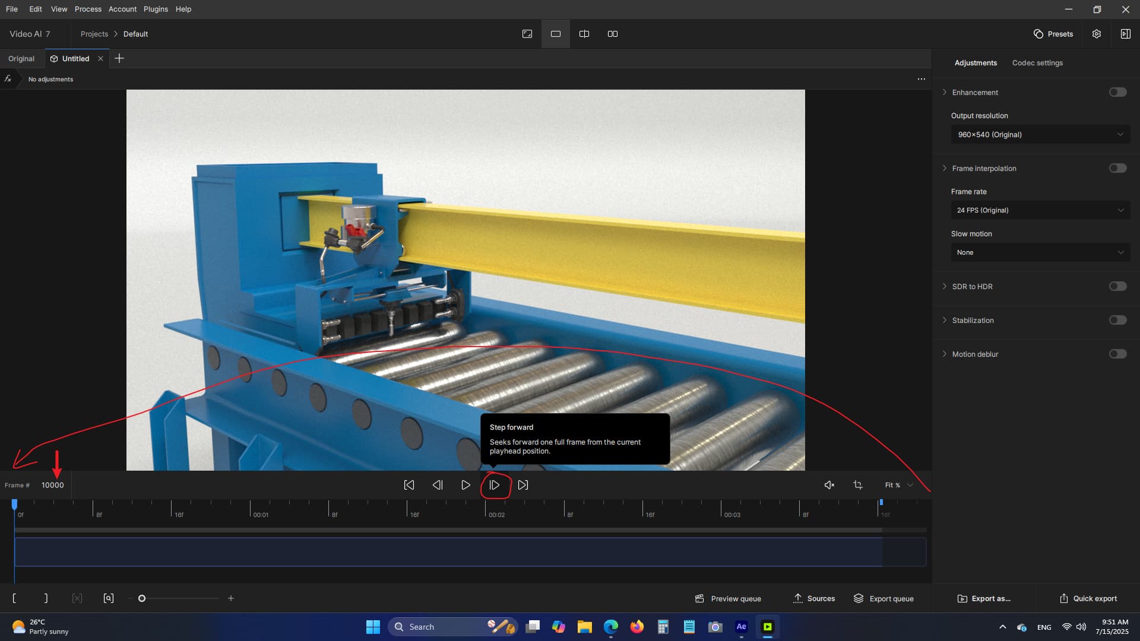Enable the Enhancement toggle
1140x641 pixels.
(1117, 92)
